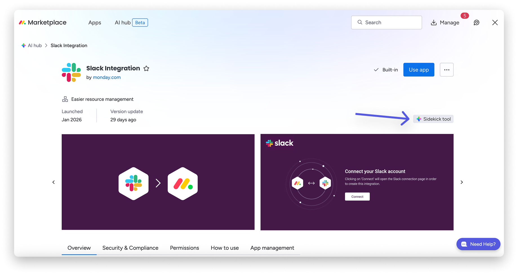Click the Slack Integration breadcrumb text
This screenshot has width=518, height=275.
69,46
